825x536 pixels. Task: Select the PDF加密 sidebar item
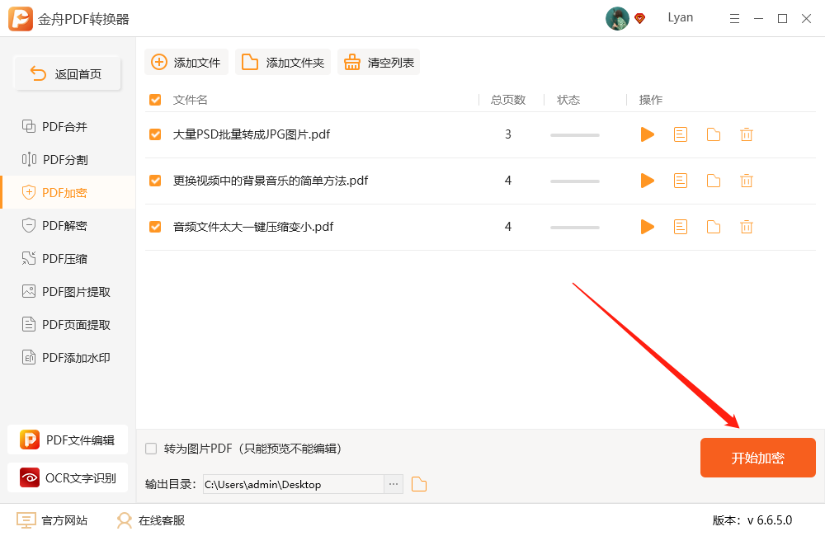tap(68, 192)
